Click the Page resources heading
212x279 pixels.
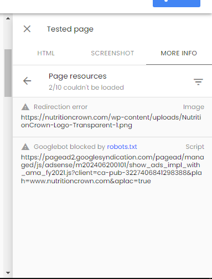click(77, 76)
